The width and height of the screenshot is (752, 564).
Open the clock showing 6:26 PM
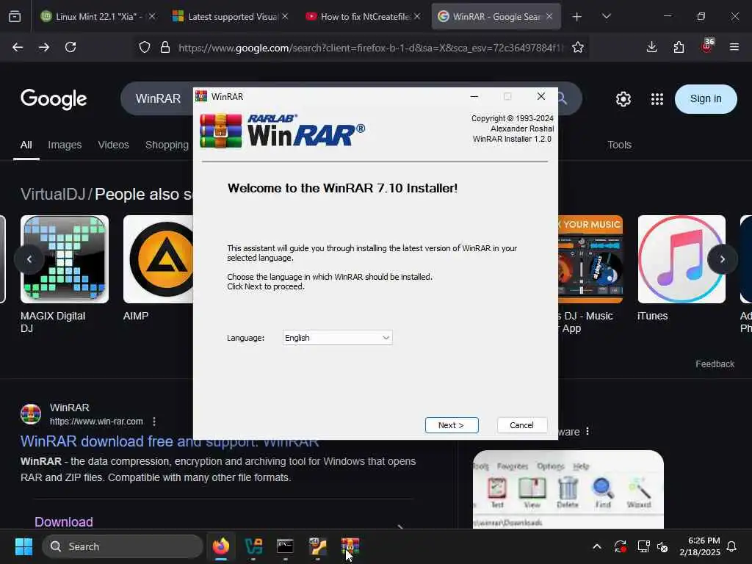tap(700, 546)
